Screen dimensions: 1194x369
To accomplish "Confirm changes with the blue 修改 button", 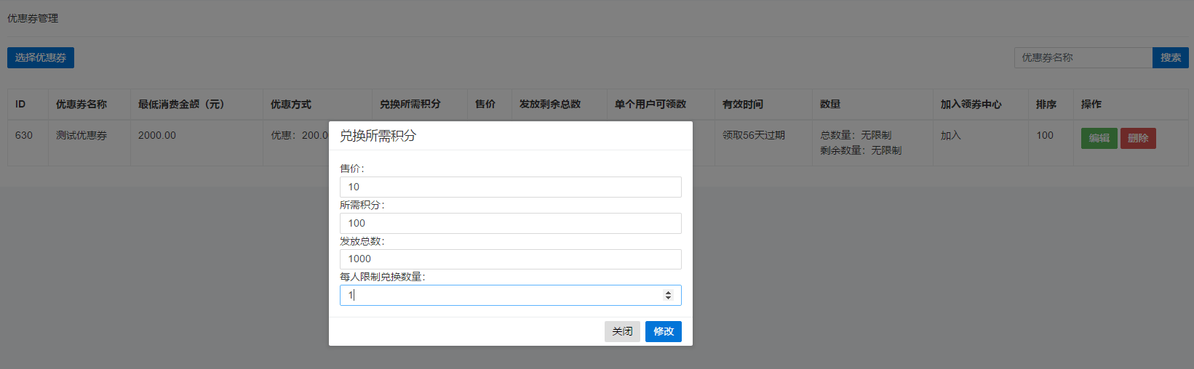I will click(663, 331).
